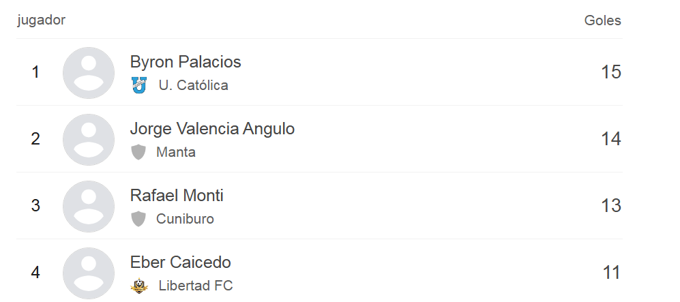Click Eber Caicedo avatar placeholder
680x302 pixels.
click(89, 273)
